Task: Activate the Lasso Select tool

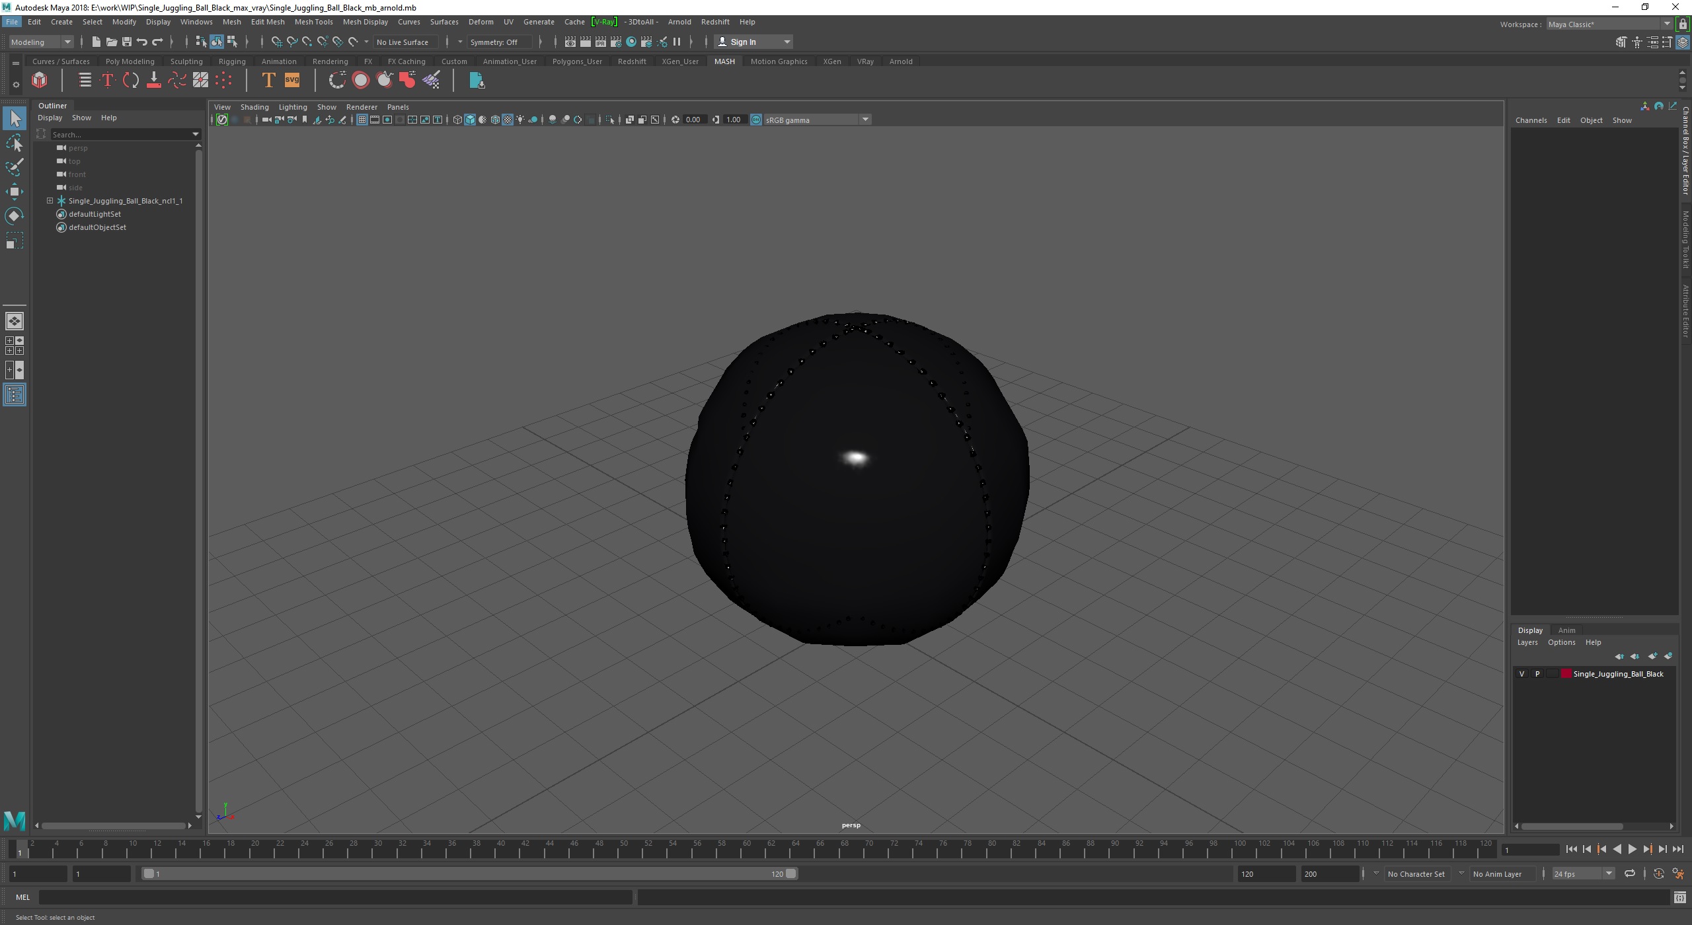Action: (x=15, y=143)
